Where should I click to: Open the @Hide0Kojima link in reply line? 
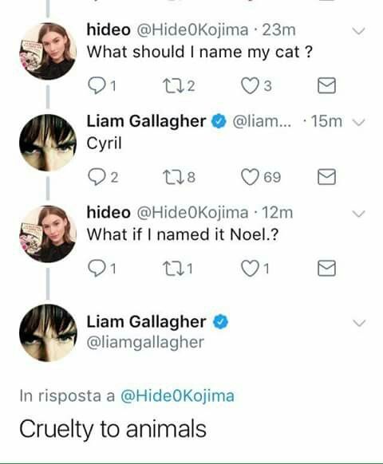(177, 396)
